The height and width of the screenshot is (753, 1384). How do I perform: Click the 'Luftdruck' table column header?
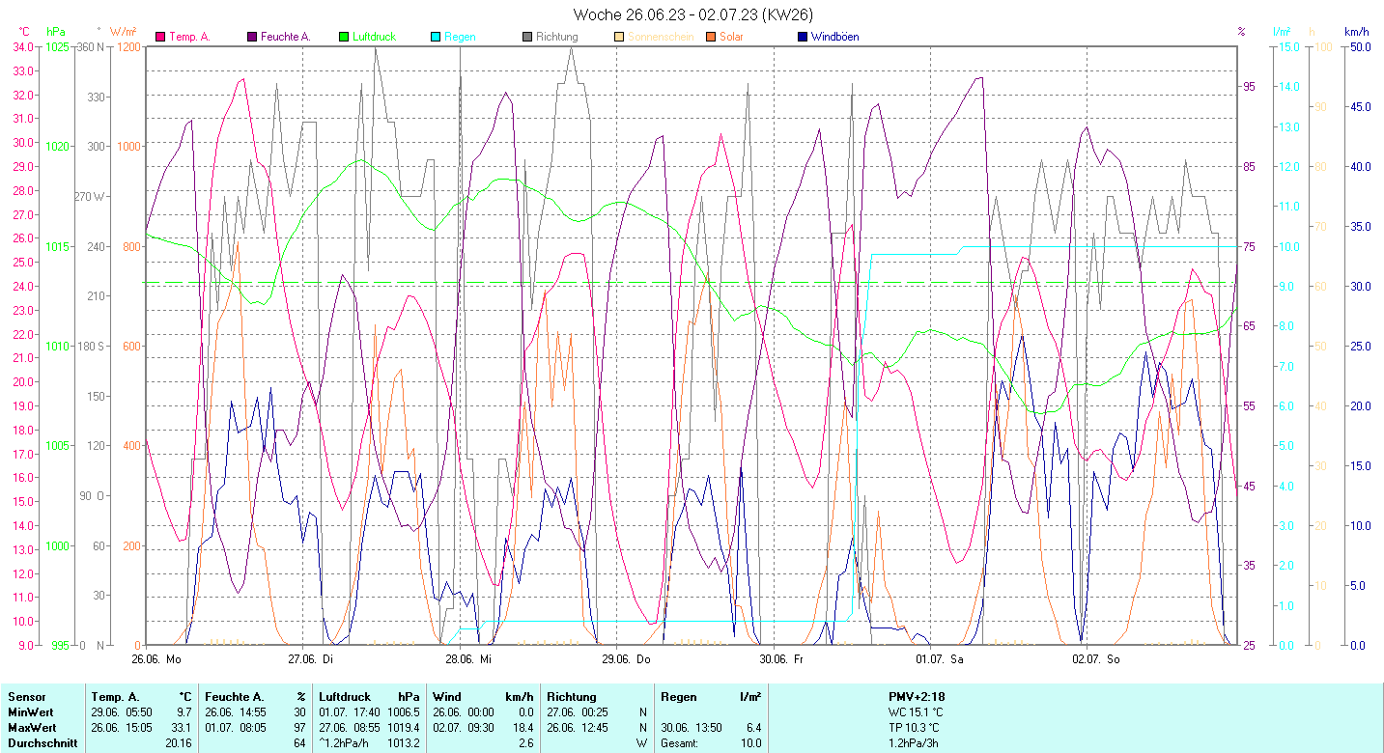pos(344,696)
